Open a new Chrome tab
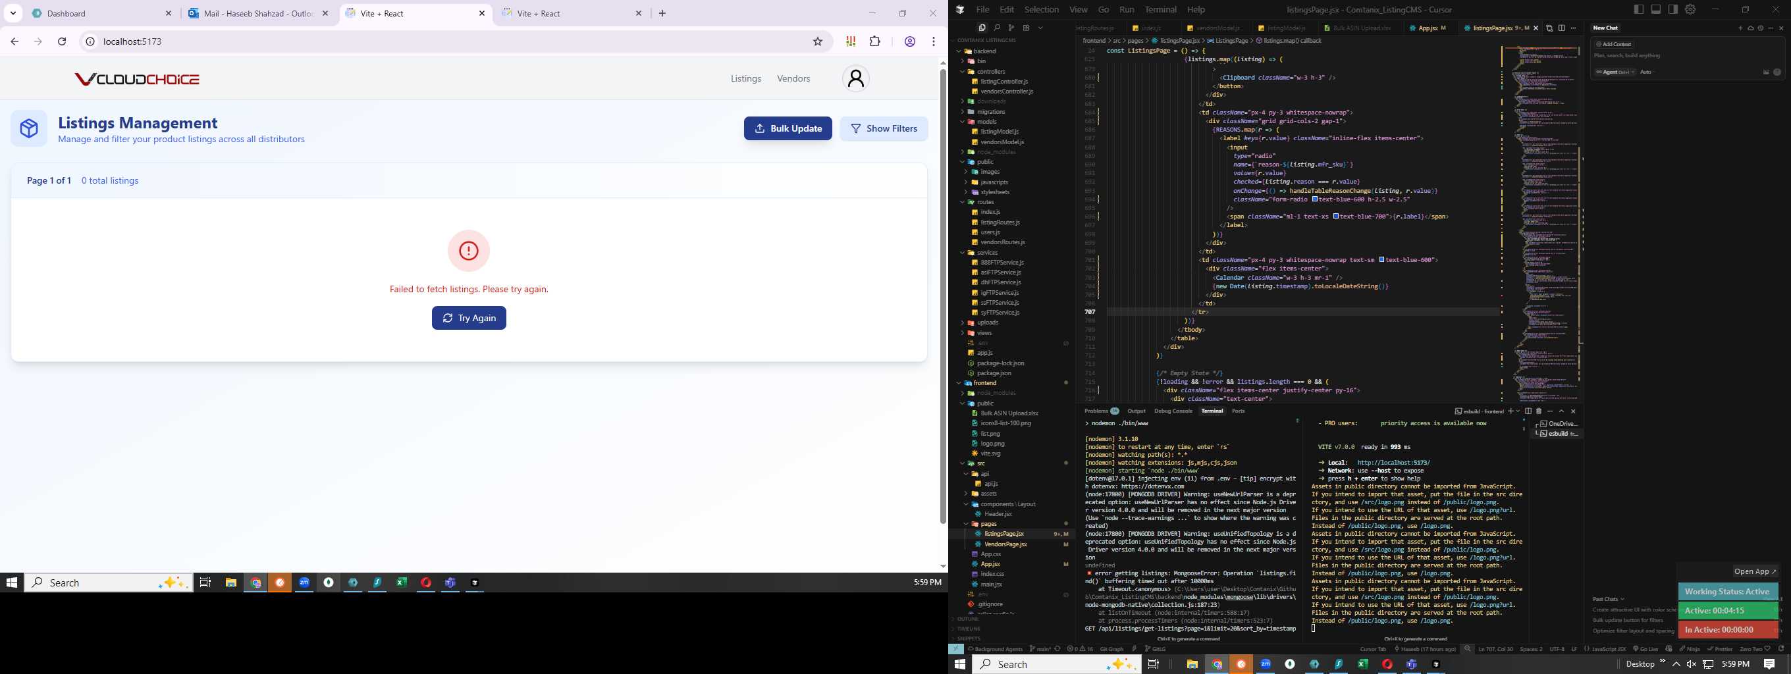 tap(662, 13)
